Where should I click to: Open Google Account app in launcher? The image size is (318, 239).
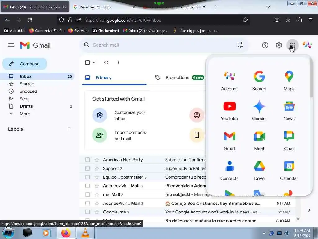[x=229, y=81]
